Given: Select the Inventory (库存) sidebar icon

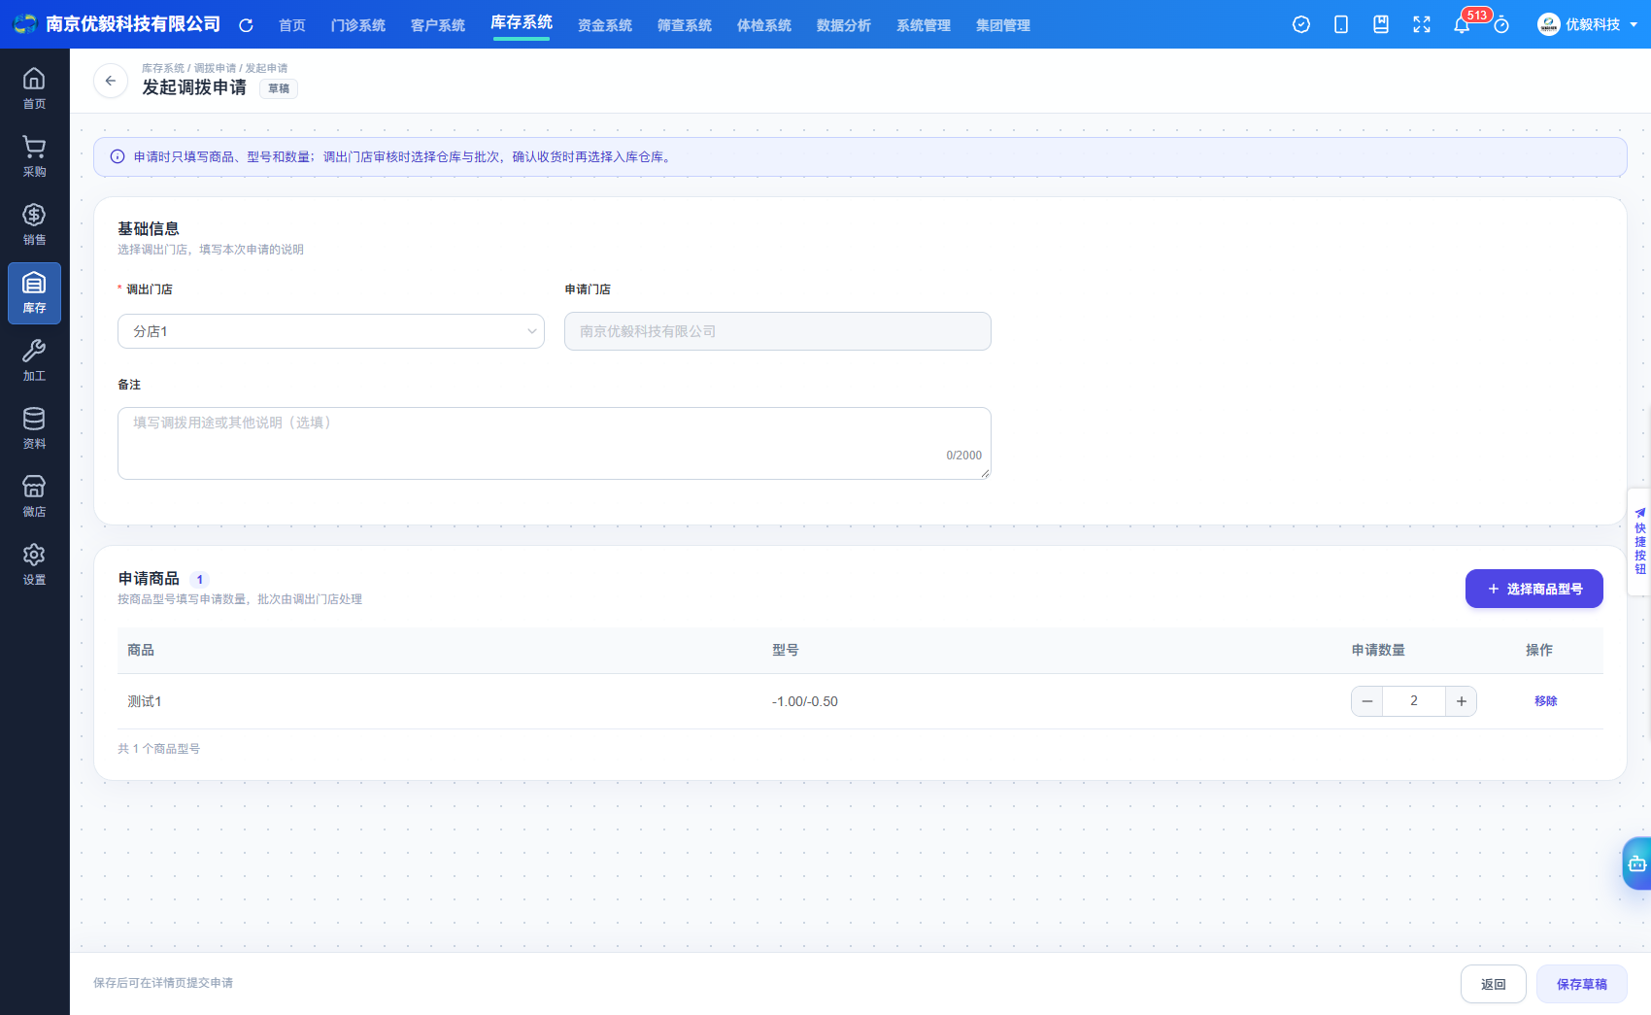Looking at the screenshot, I should [x=34, y=292].
